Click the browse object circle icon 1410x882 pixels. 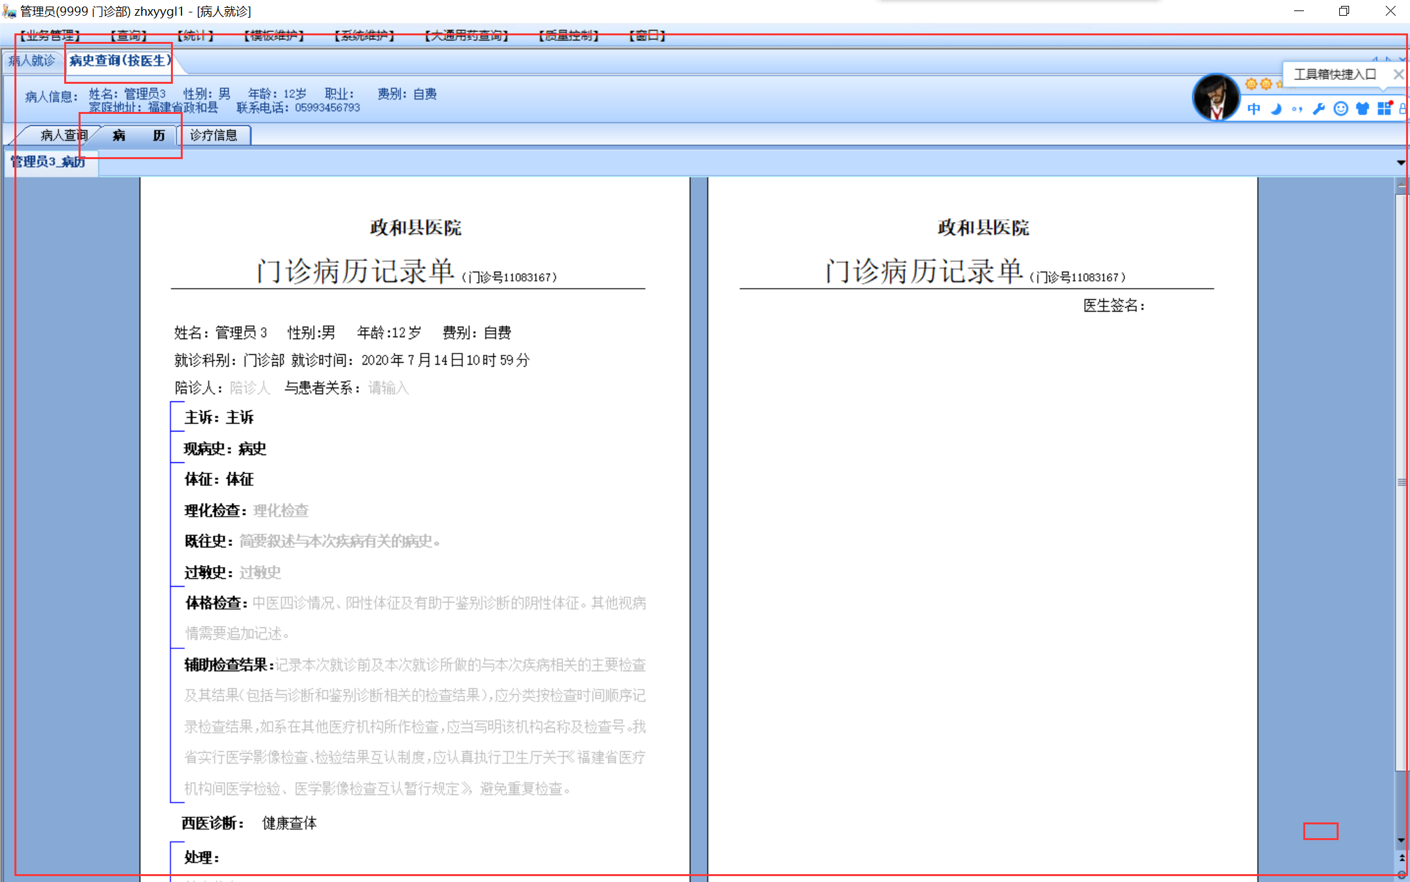pos(1401,874)
